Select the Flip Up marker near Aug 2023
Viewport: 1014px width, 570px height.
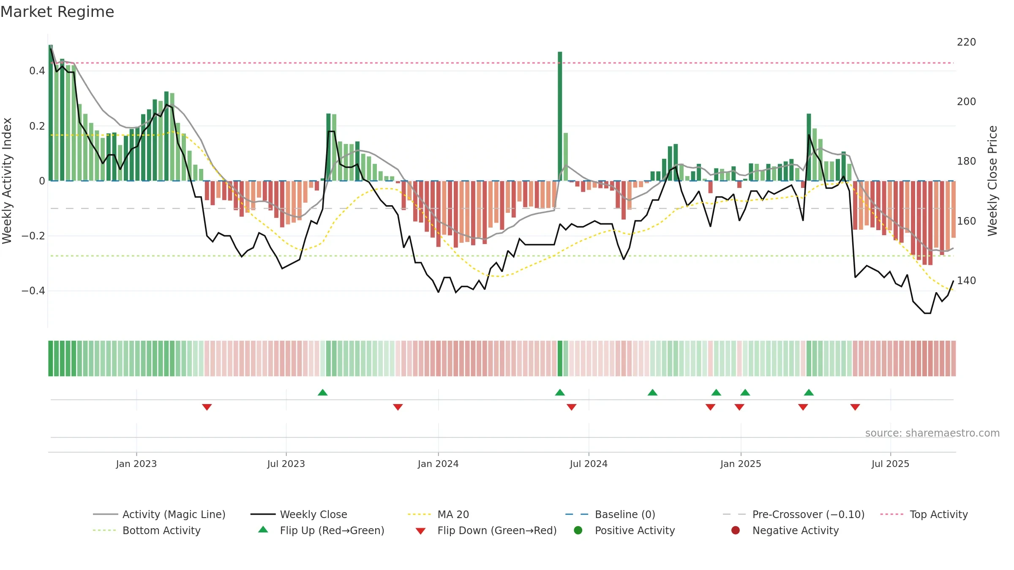click(323, 392)
